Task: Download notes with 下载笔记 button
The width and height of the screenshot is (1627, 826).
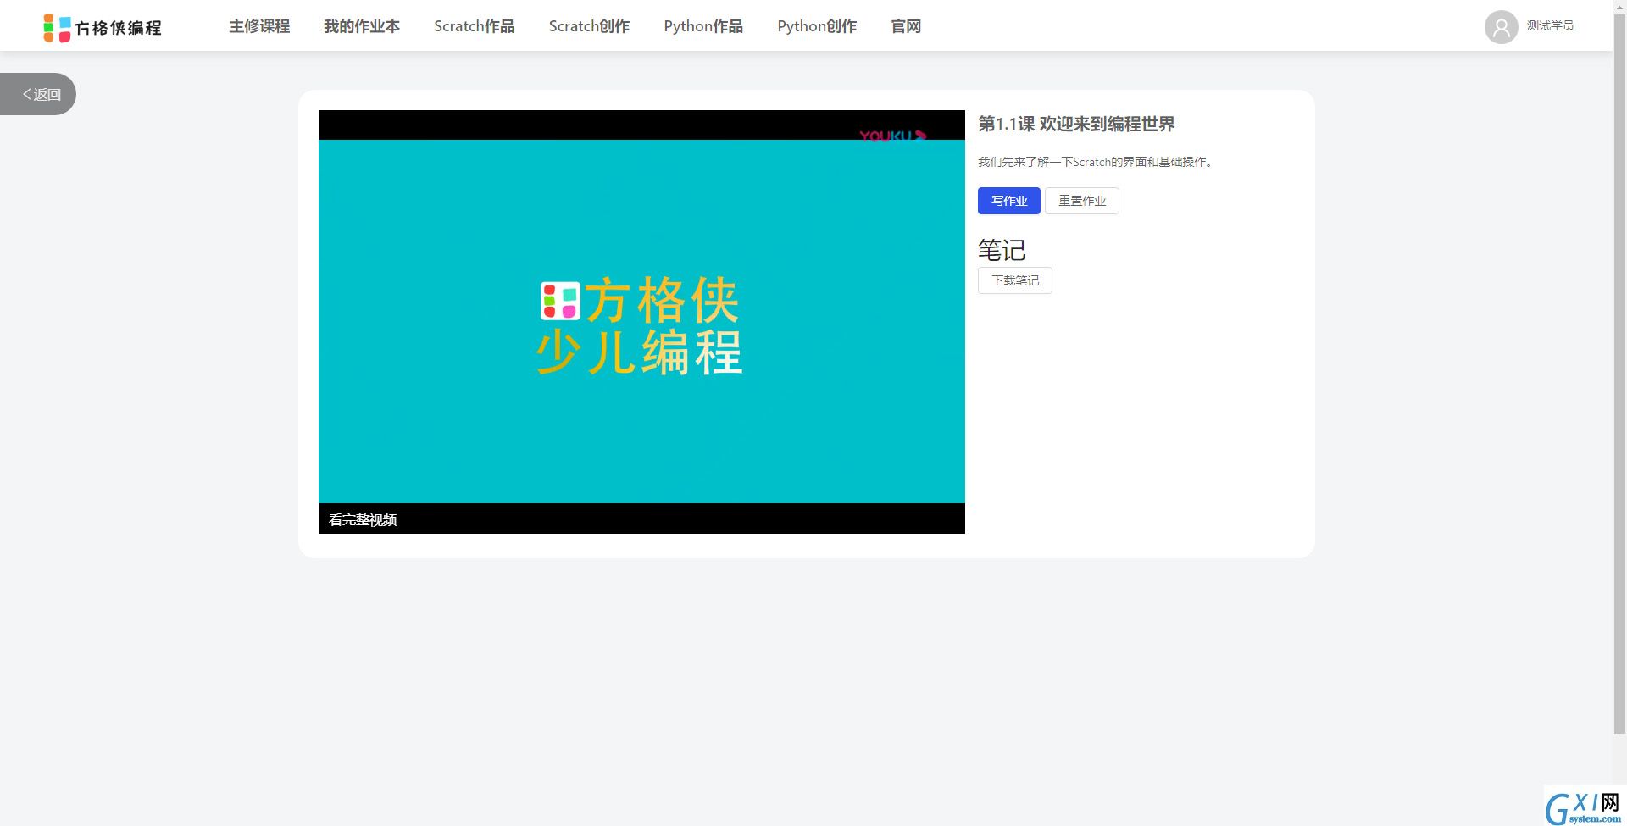Action: tap(1014, 280)
